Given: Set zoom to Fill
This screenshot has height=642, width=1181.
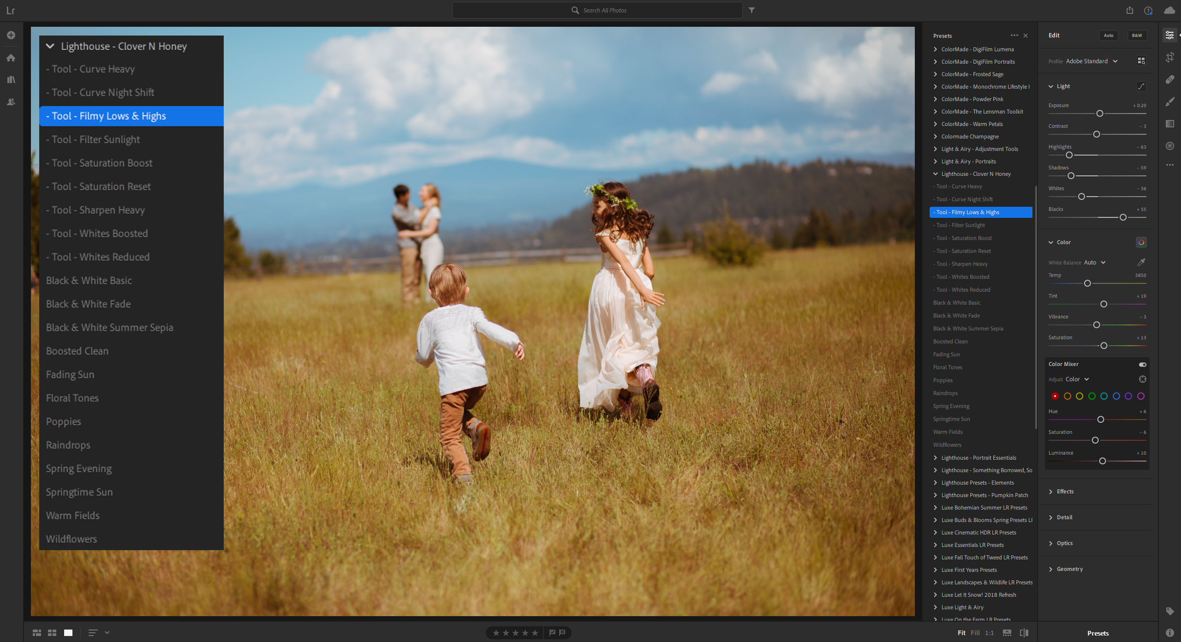Looking at the screenshot, I should tap(975, 633).
